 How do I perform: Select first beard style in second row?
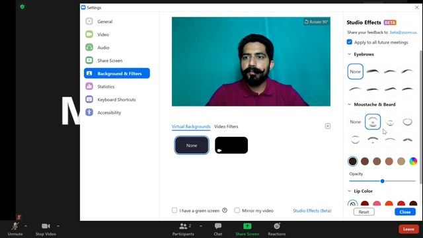point(356,139)
